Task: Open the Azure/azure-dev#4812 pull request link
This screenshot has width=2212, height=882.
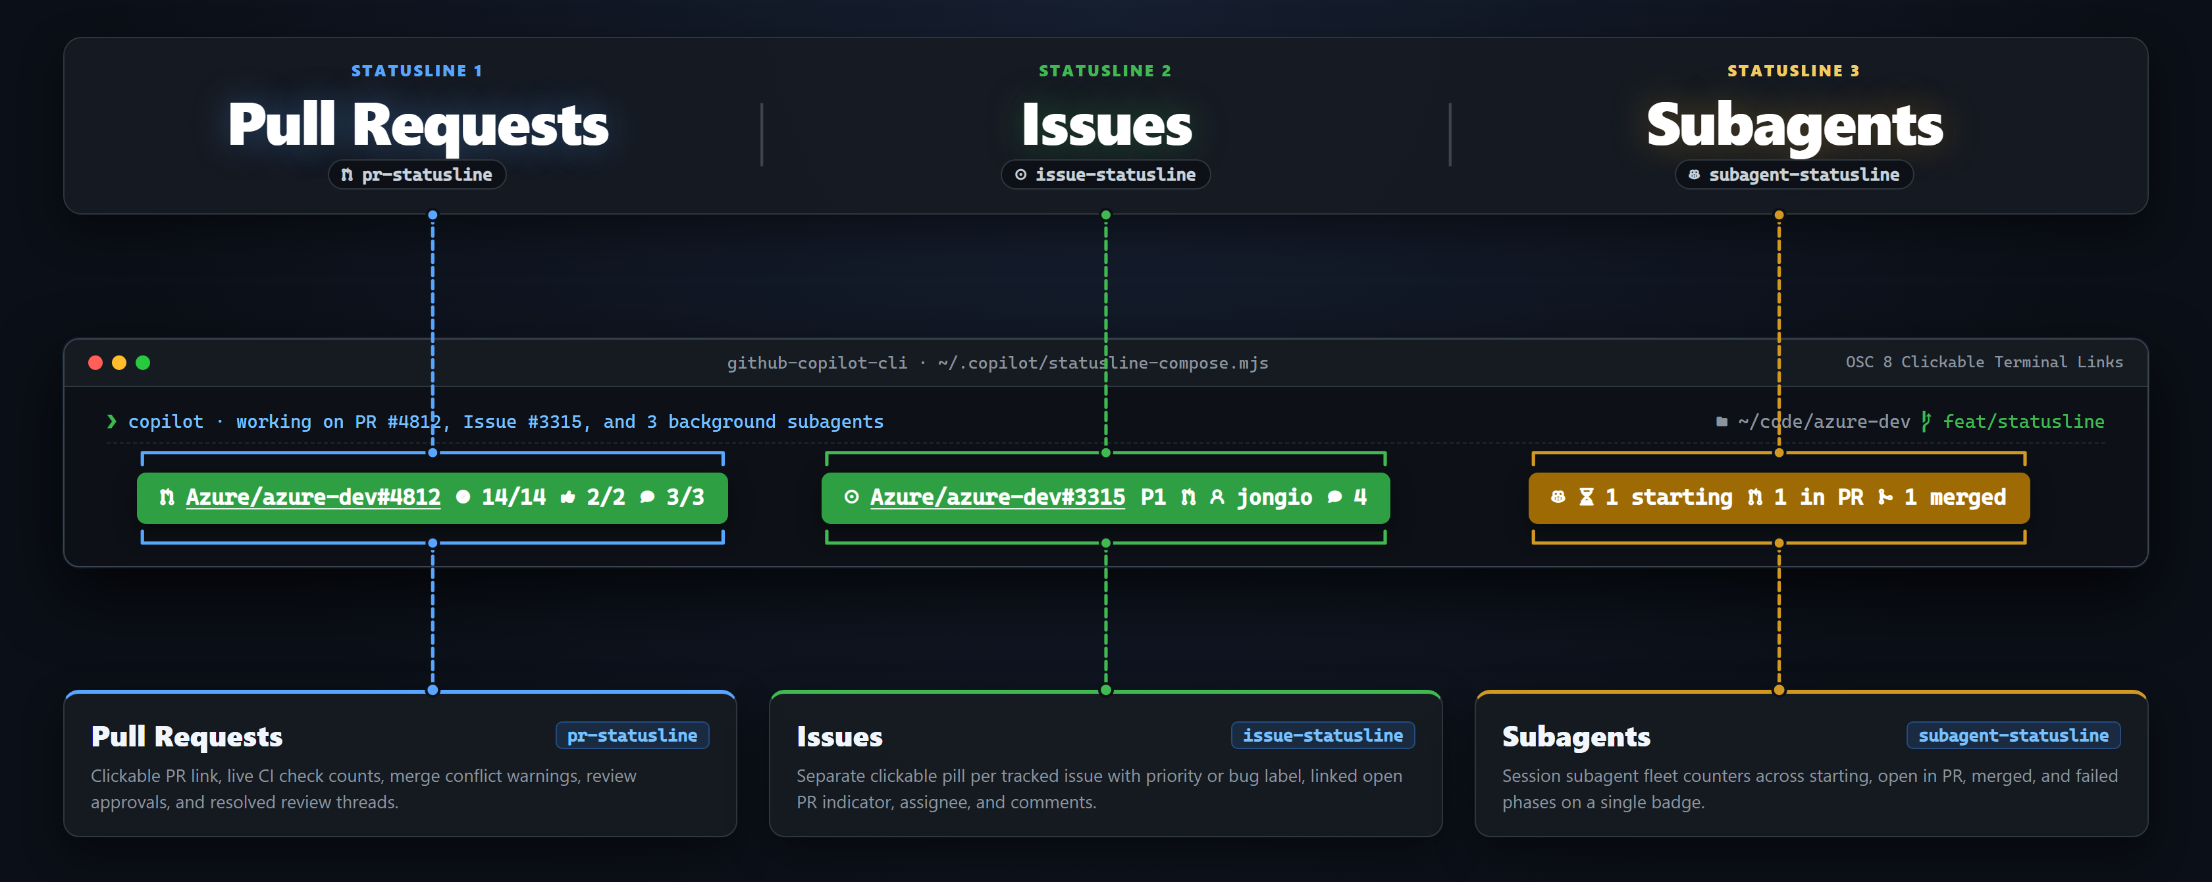Action: [313, 497]
